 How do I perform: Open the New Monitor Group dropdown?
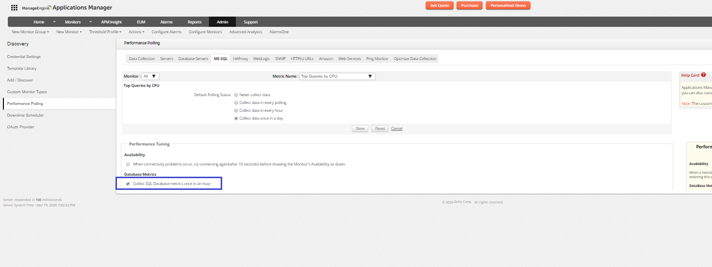[x=30, y=32]
